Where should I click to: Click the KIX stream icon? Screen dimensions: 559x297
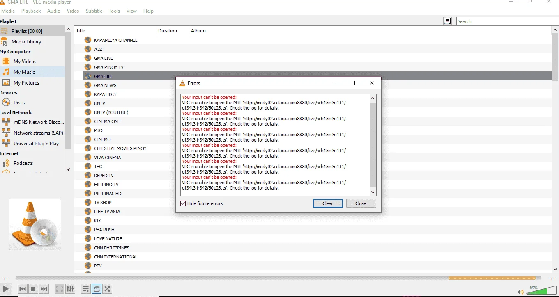point(87,220)
